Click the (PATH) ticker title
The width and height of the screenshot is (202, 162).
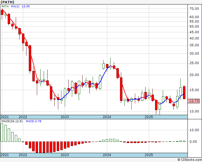(7, 2)
